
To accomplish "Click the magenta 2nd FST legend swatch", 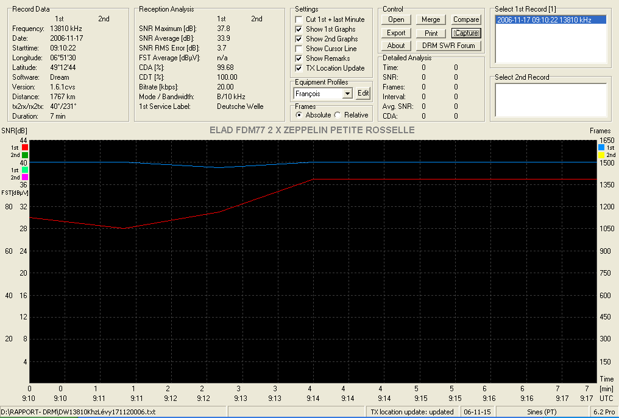I will [x=25, y=178].
